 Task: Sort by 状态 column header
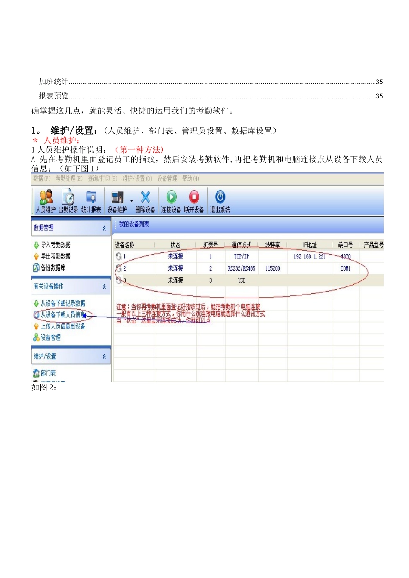pyautogui.click(x=175, y=245)
